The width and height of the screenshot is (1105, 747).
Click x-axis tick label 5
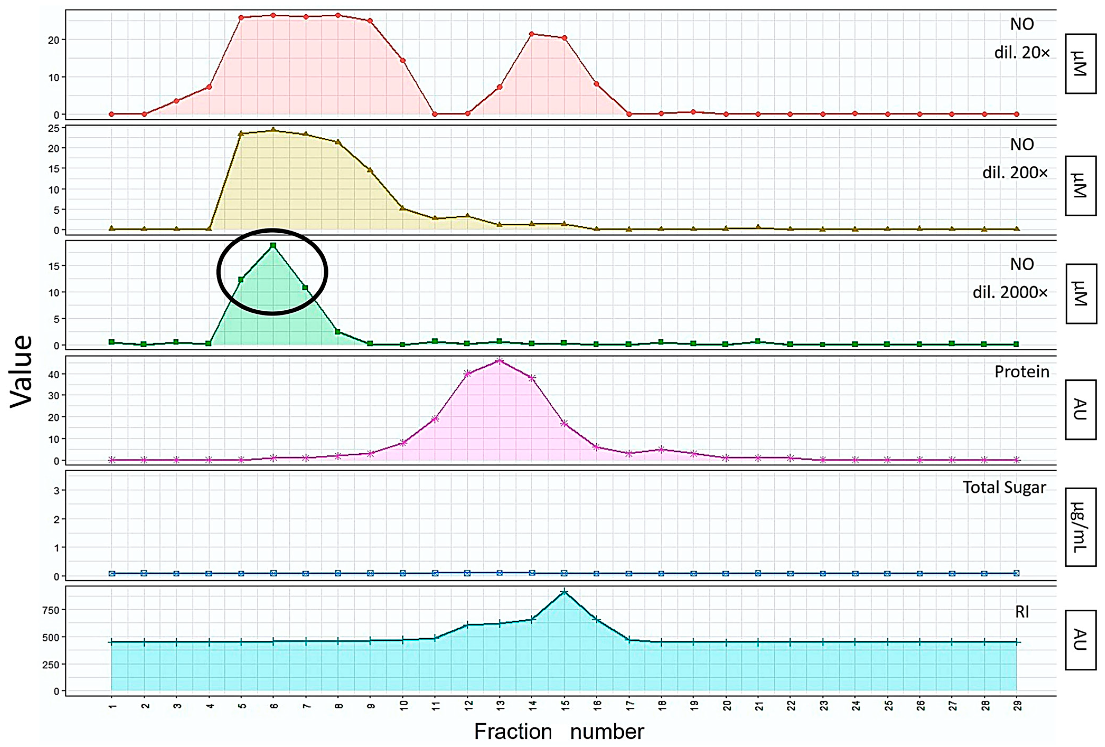242,706
